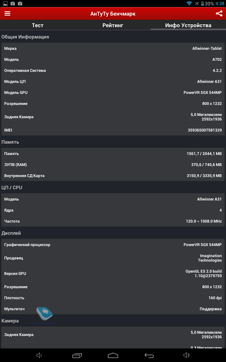Screen dimensions: 226x362
Task: Tap the Модель ЦП row showing Allwinner A31
Action: [x=113, y=81]
